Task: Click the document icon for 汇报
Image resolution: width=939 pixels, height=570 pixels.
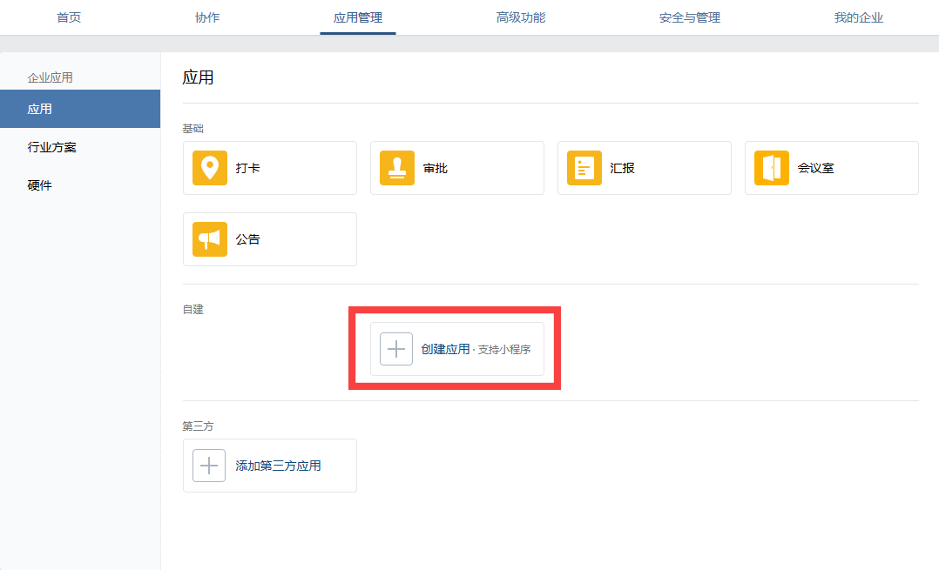Action: click(x=584, y=168)
